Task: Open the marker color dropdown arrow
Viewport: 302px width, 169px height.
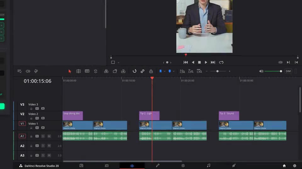Action: (x=174, y=71)
